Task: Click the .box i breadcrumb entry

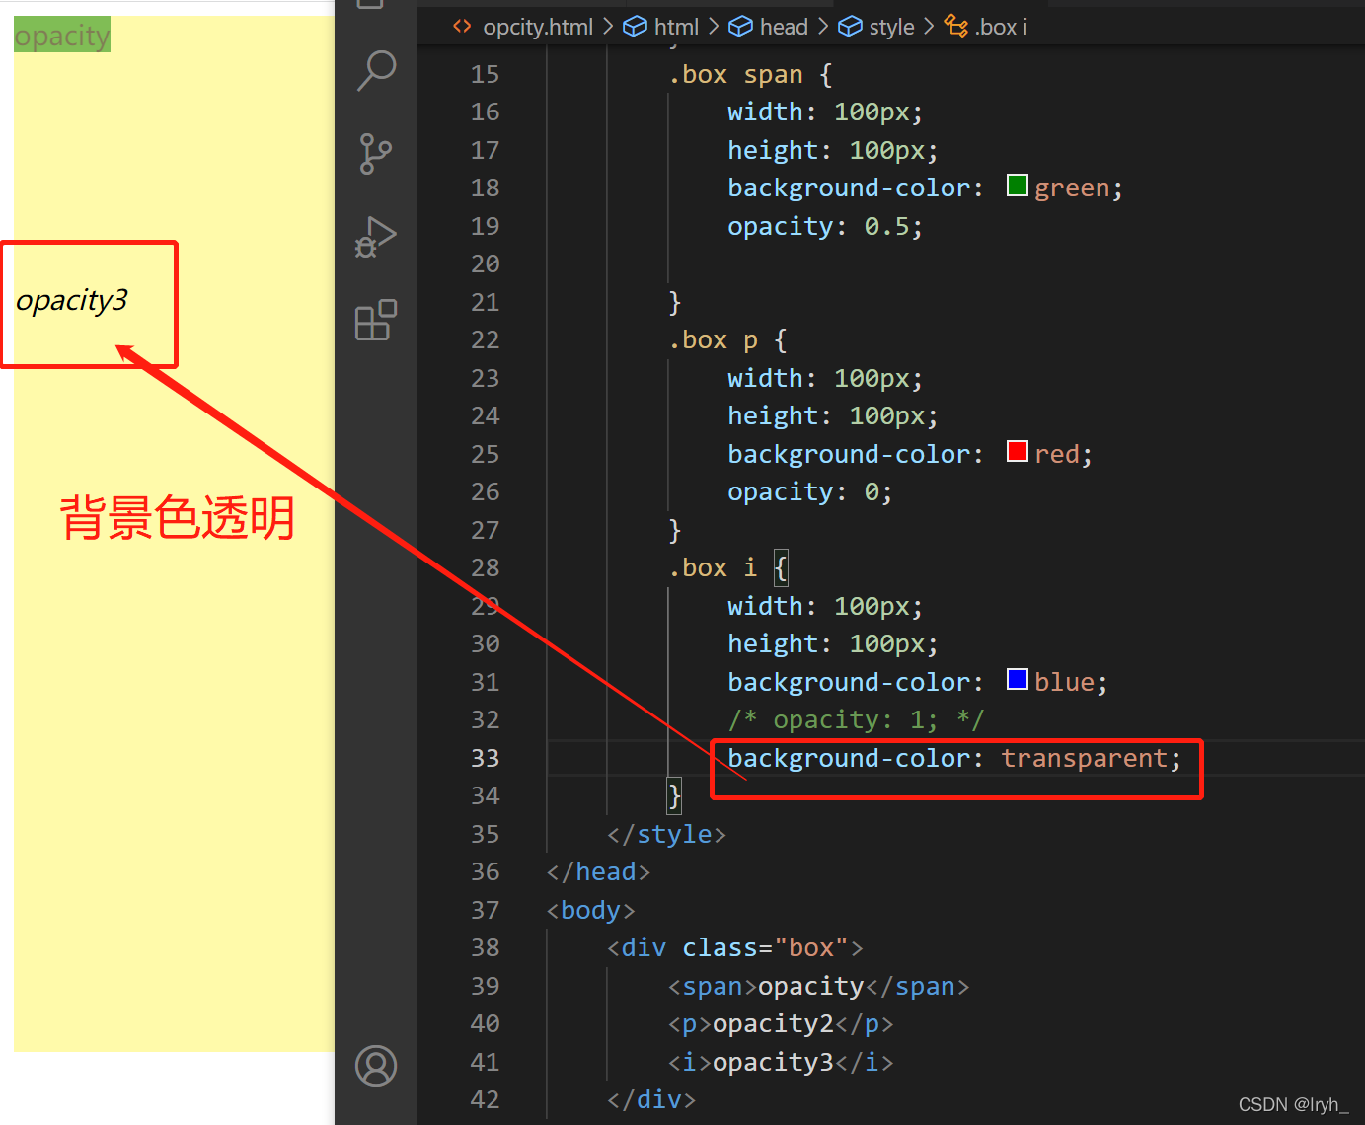Action: coord(999,27)
